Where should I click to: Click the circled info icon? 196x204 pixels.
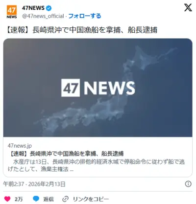tap(188, 184)
